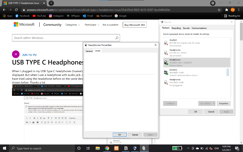Open the Categories dropdown in community navigation
Image resolution: width=243 pixels, height=152 pixels.
point(73,25)
